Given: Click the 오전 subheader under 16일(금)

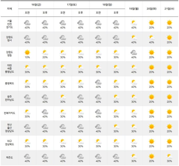Looking at the screenshot, I should coord(27,13).
